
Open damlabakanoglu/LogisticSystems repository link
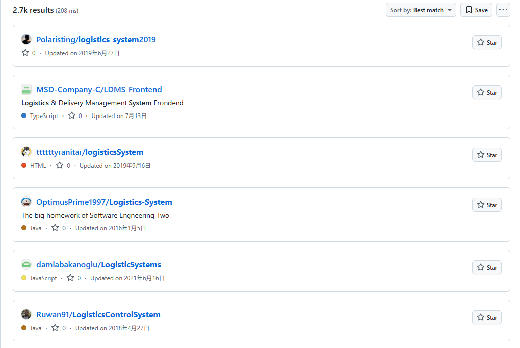pos(98,264)
